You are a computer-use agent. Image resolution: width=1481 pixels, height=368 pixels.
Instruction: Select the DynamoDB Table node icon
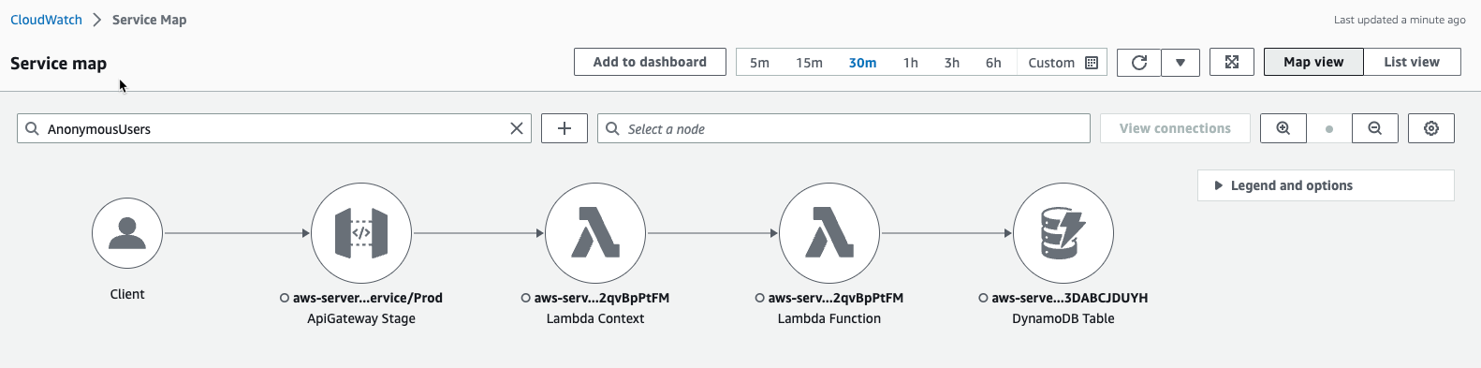[1063, 233]
